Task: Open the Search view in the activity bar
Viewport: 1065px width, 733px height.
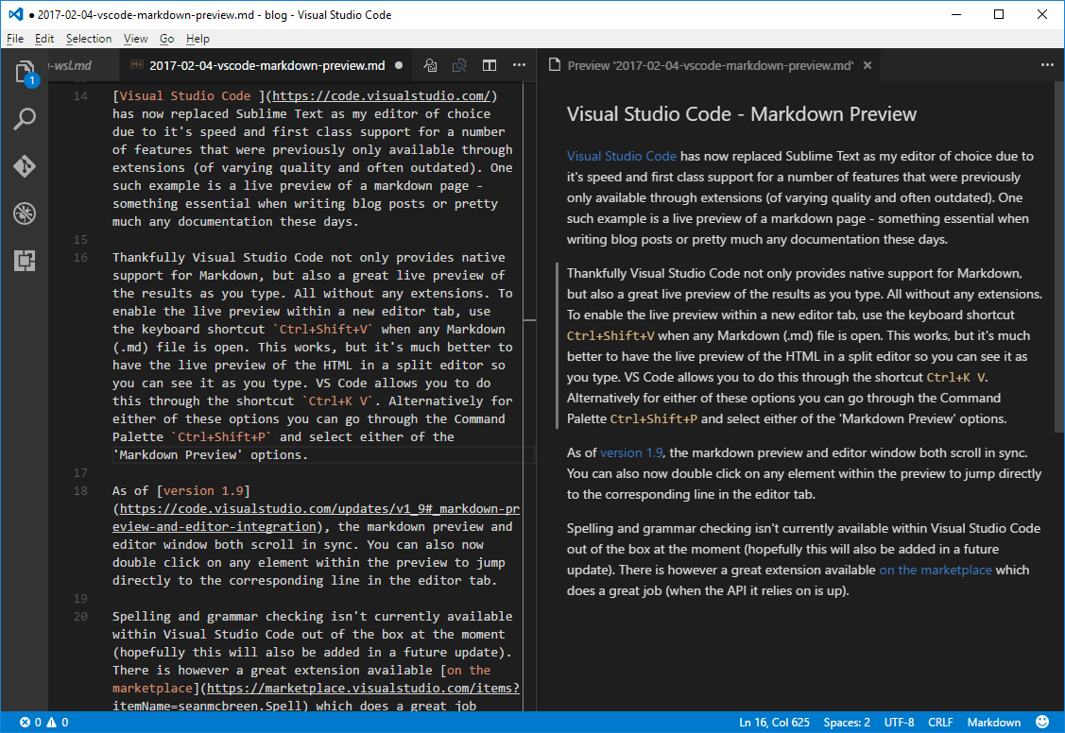Action: tap(25, 119)
